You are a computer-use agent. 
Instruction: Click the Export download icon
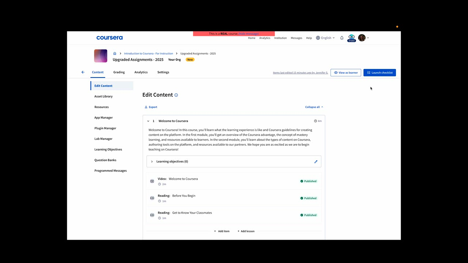click(x=146, y=107)
